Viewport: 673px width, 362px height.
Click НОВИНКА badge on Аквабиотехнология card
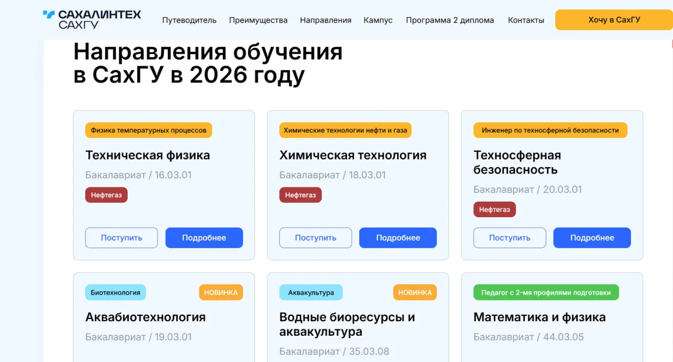pos(221,292)
